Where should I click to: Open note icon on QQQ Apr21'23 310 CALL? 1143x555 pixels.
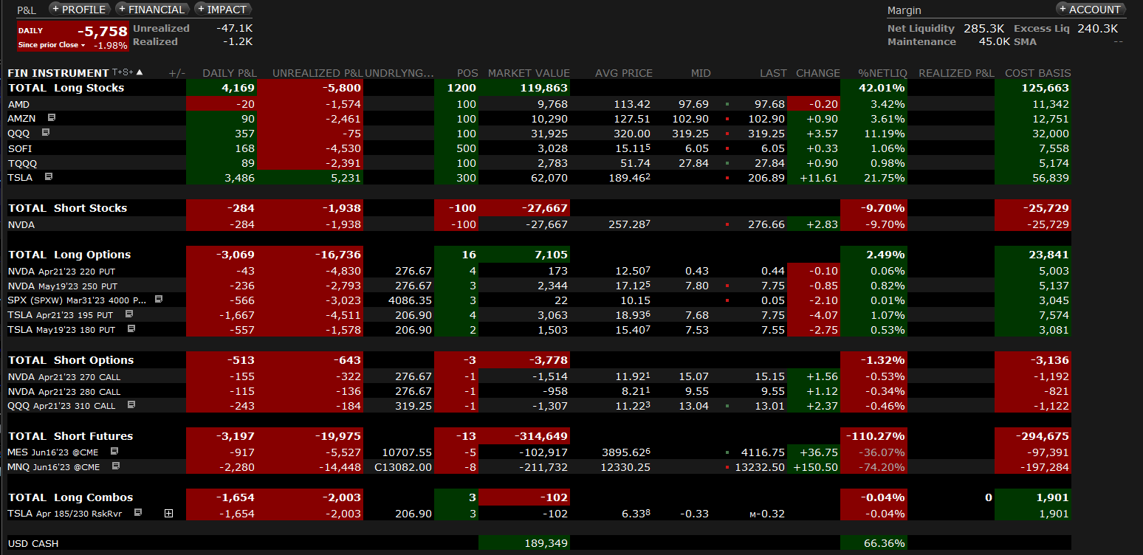[131, 405]
